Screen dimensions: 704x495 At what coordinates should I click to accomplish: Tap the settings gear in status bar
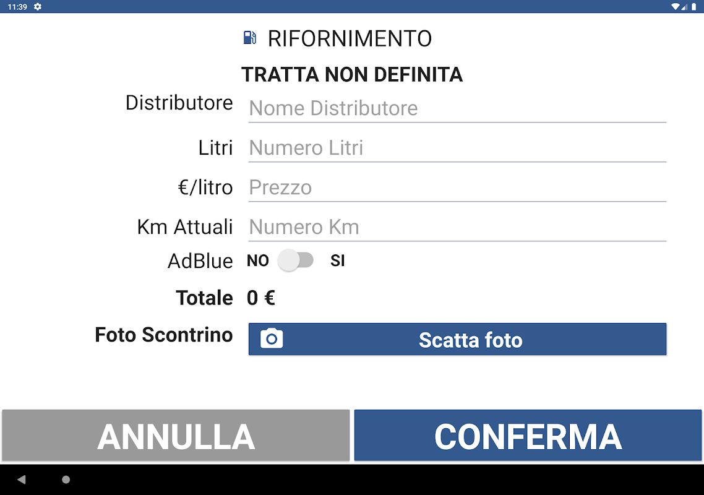click(38, 6)
